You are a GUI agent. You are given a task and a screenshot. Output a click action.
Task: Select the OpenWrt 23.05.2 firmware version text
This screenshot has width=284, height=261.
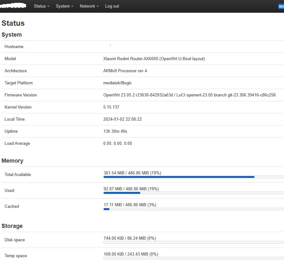coord(190,95)
